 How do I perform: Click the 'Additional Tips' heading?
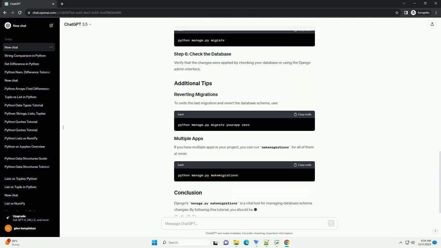coord(193,83)
